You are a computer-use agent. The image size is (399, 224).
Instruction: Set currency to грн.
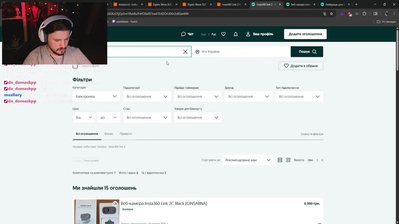point(310,160)
